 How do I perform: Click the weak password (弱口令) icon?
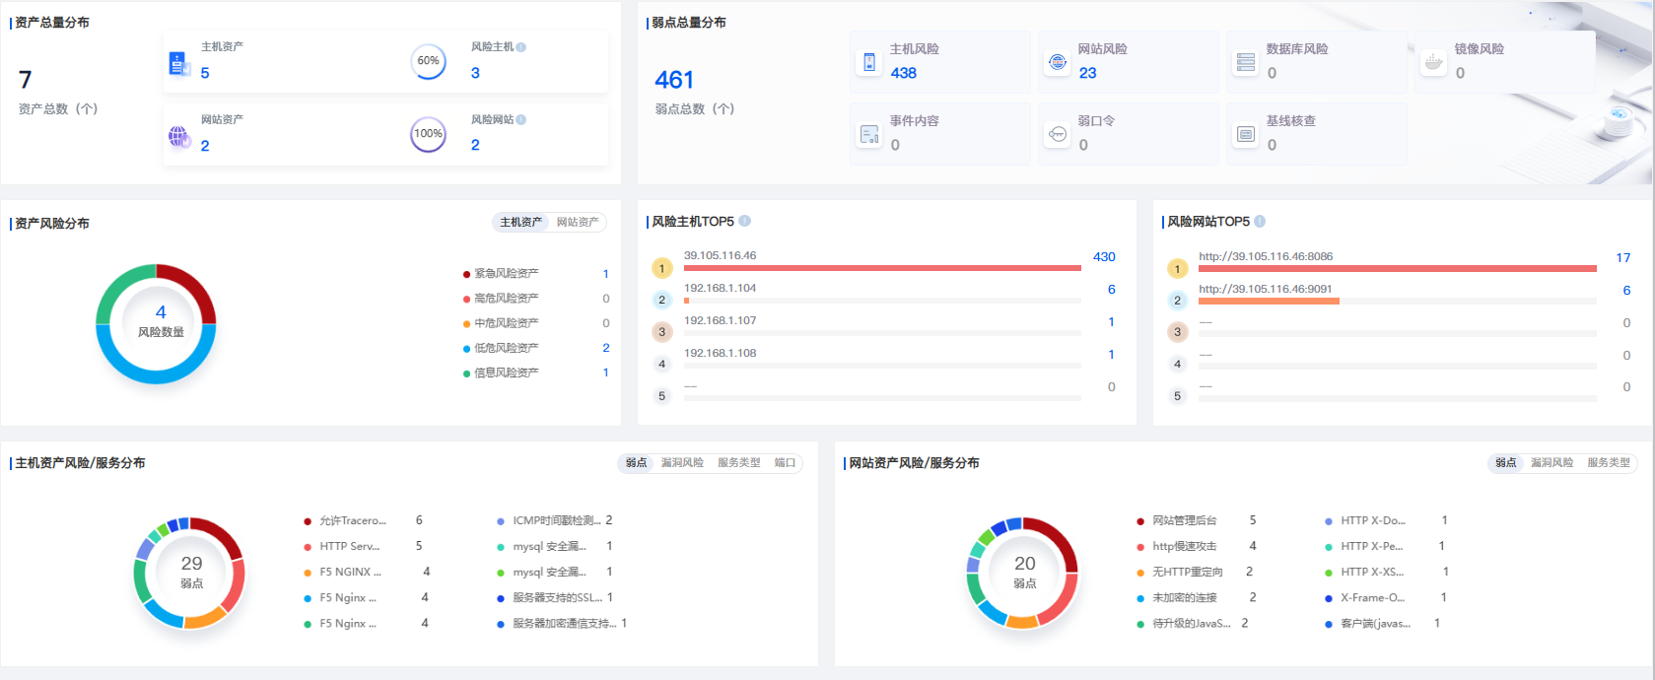[x=1058, y=134]
